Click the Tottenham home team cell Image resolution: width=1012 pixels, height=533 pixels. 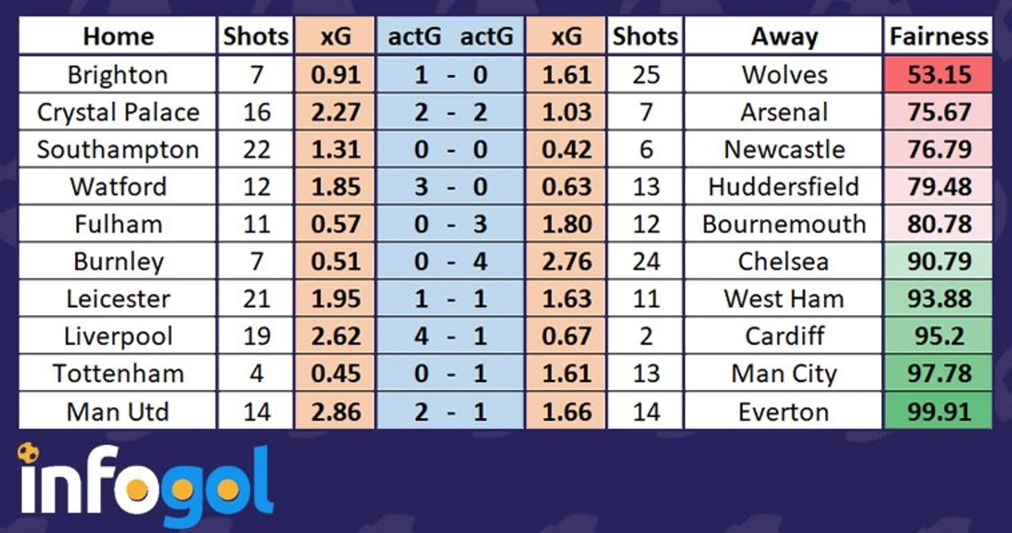118,374
